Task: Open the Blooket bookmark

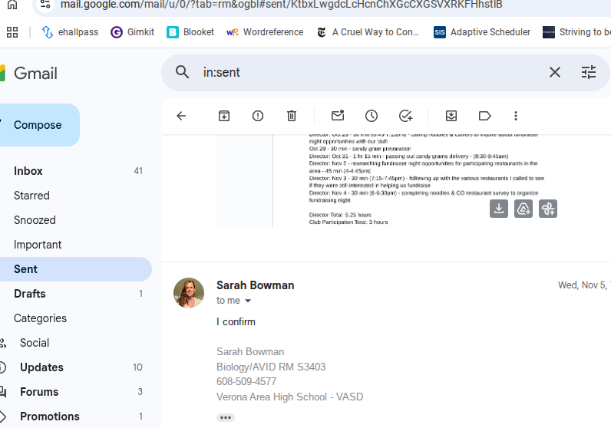Action: point(190,32)
